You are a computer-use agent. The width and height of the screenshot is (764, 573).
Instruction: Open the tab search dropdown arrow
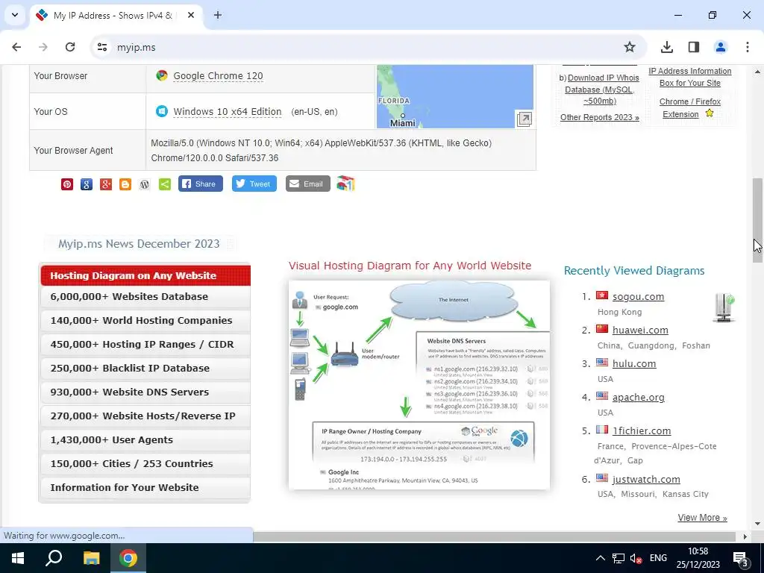(x=15, y=15)
